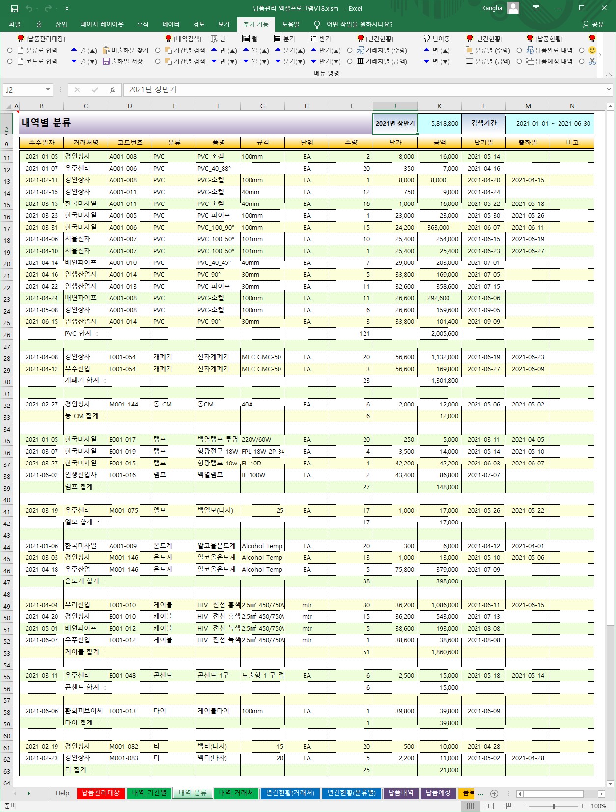
Task: Adjust the zoom slider handle
Action: 554,806
